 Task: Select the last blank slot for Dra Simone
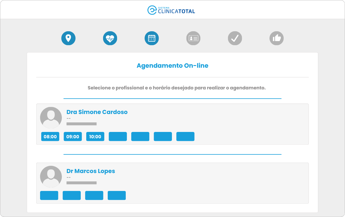point(185,137)
